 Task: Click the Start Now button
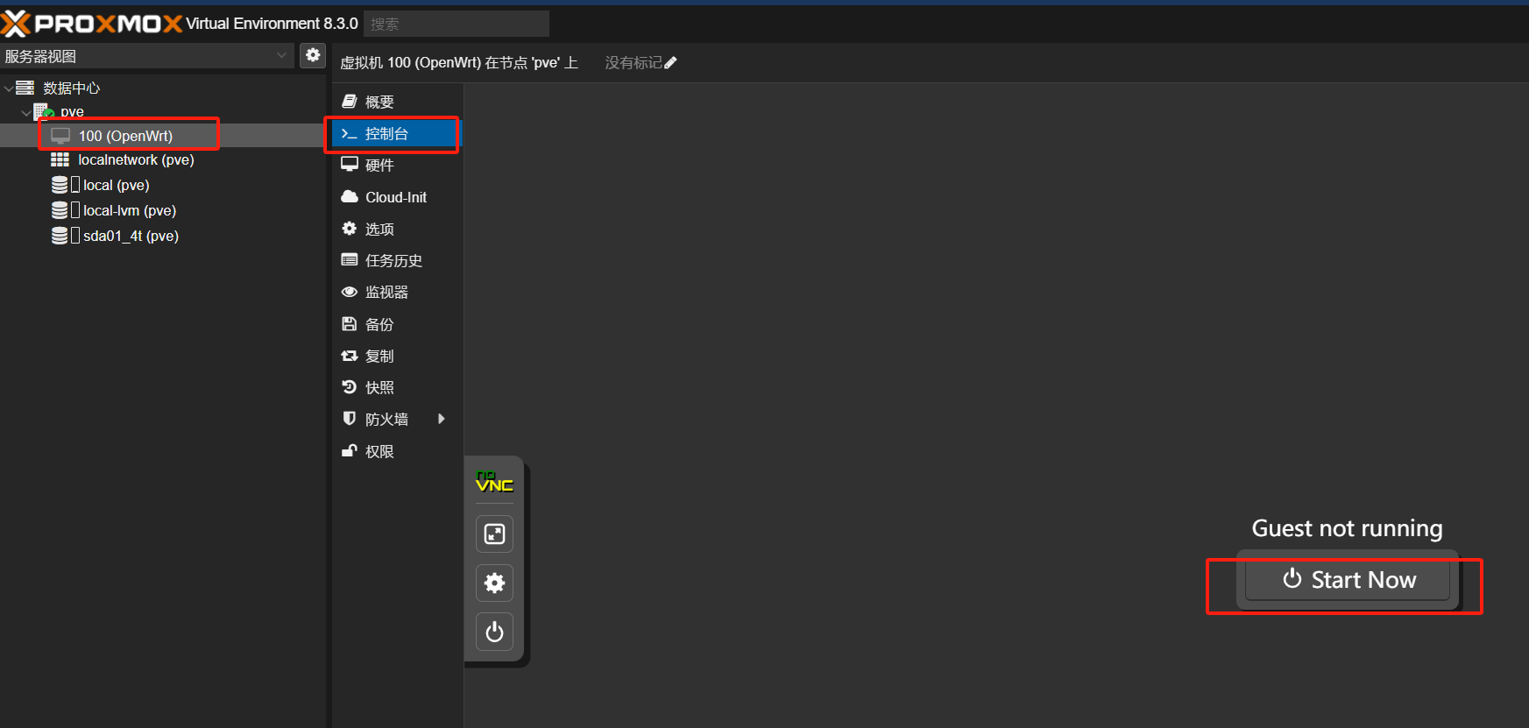pyautogui.click(x=1348, y=580)
